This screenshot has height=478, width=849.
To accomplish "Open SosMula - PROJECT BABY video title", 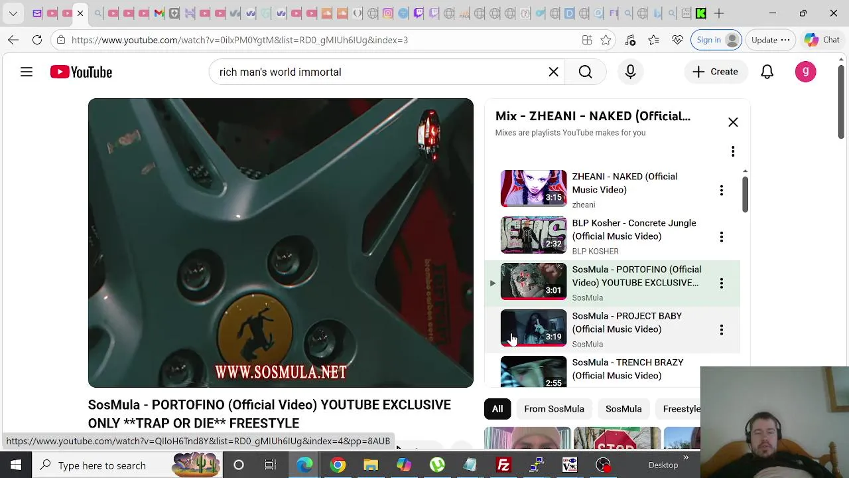I will (627, 323).
